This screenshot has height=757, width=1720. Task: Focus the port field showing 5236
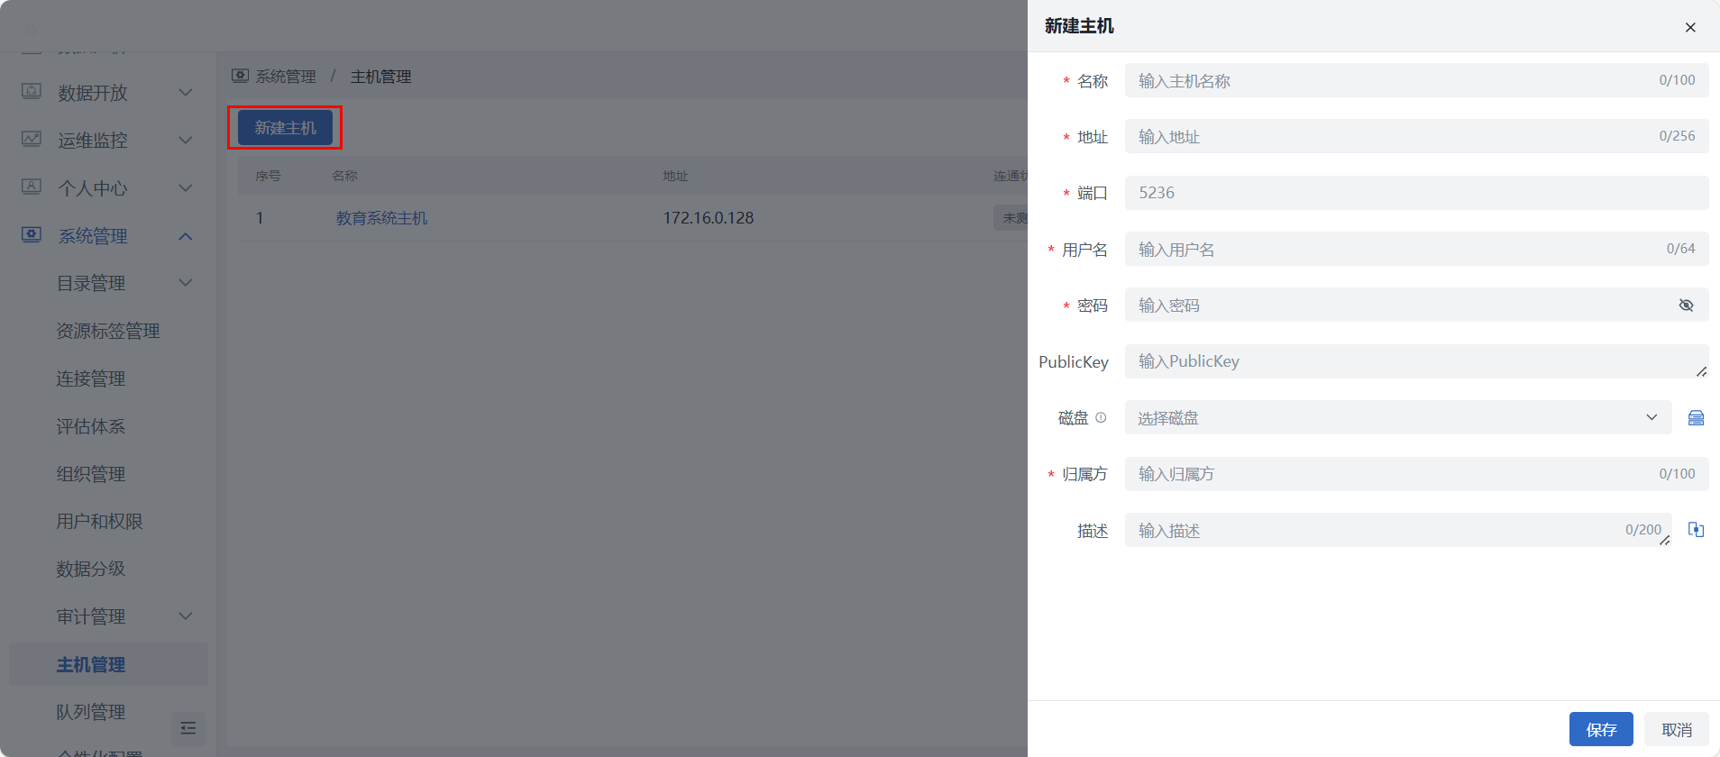point(1416,193)
